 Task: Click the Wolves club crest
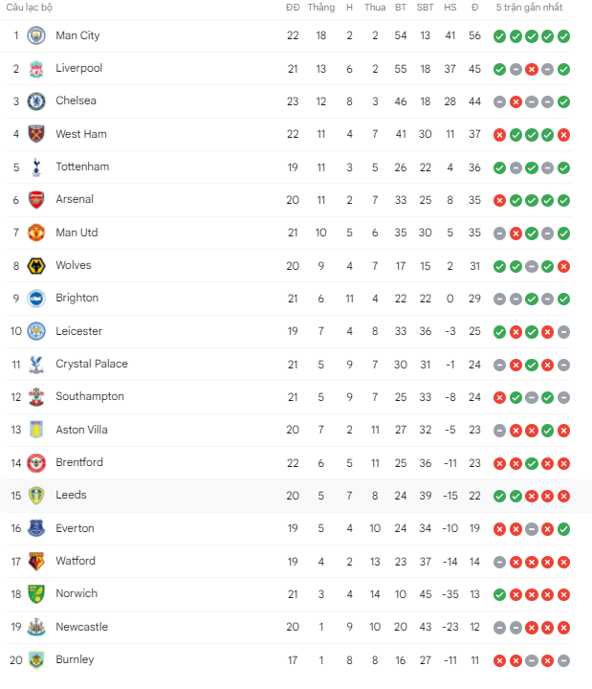[x=36, y=266]
